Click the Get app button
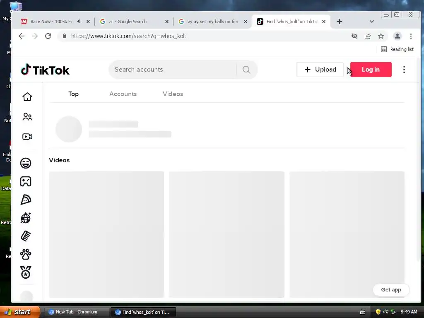This screenshot has width=424, height=318. coord(391,289)
